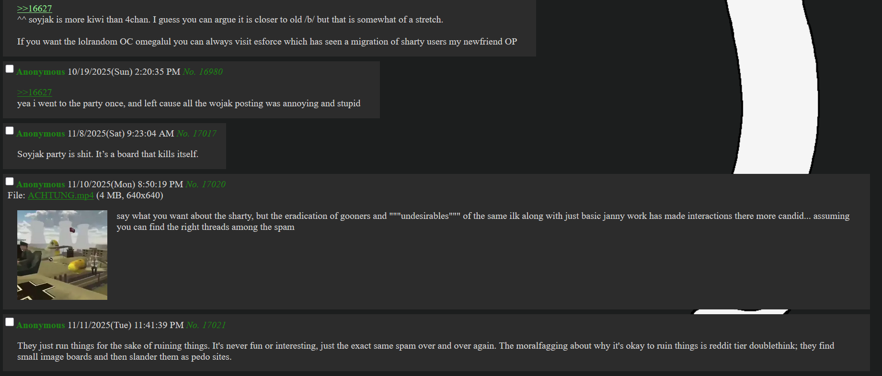Click the Anonymous name on the 9:23:04 AM post
This screenshot has height=376, width=882.
(x=41, y=134)
